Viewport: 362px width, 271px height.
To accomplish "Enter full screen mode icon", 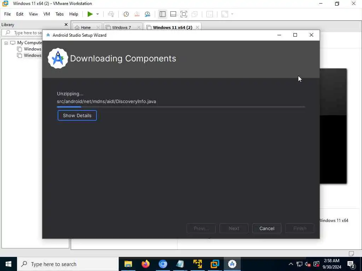I will [184, 14].
